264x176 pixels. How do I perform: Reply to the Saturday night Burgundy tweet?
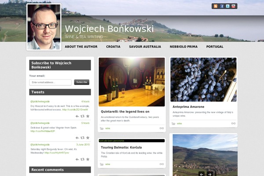77,159
